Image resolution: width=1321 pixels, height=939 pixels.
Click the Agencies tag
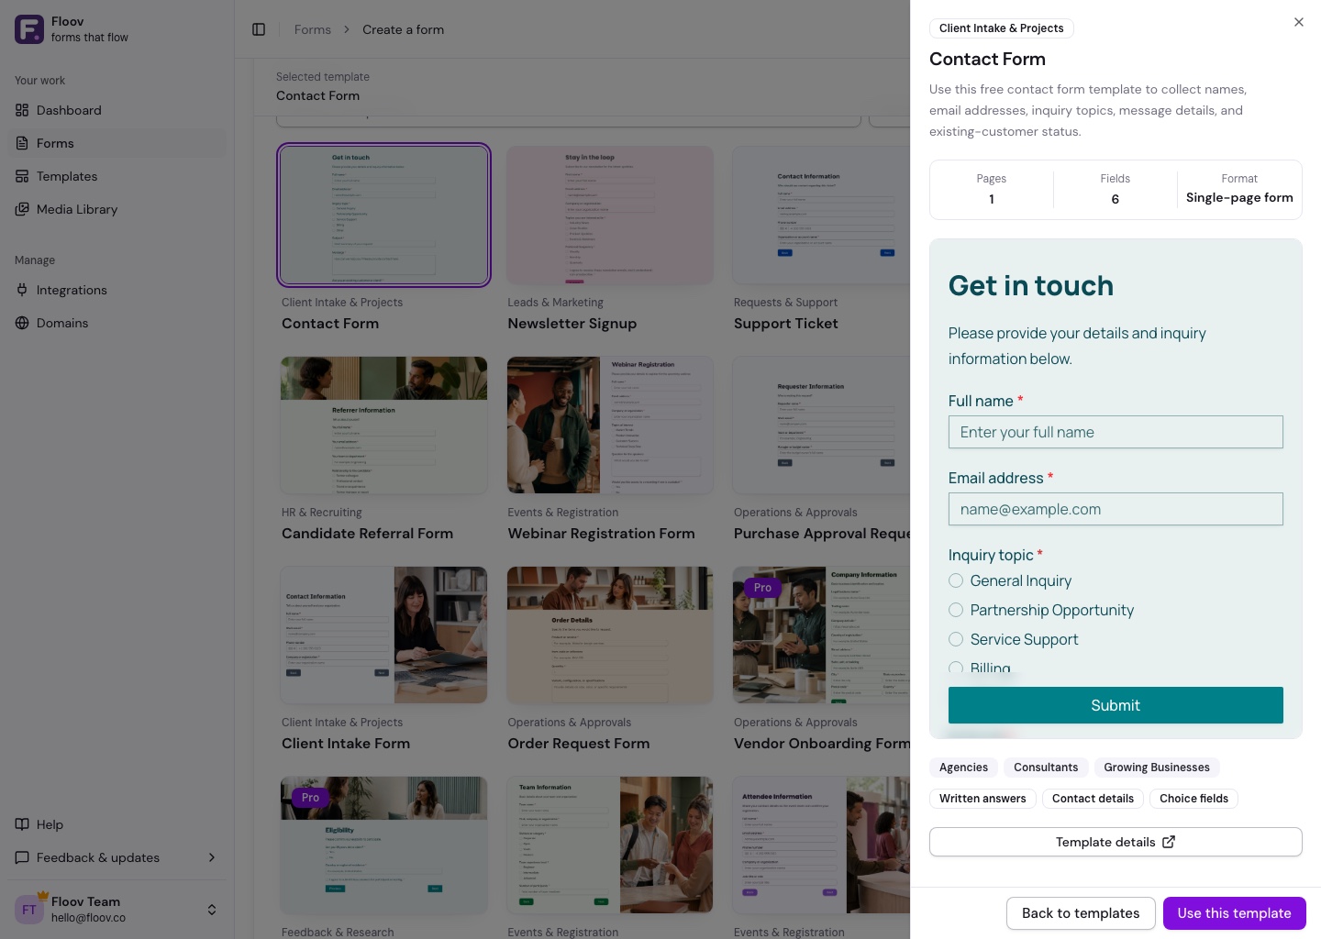click(963, 768)
